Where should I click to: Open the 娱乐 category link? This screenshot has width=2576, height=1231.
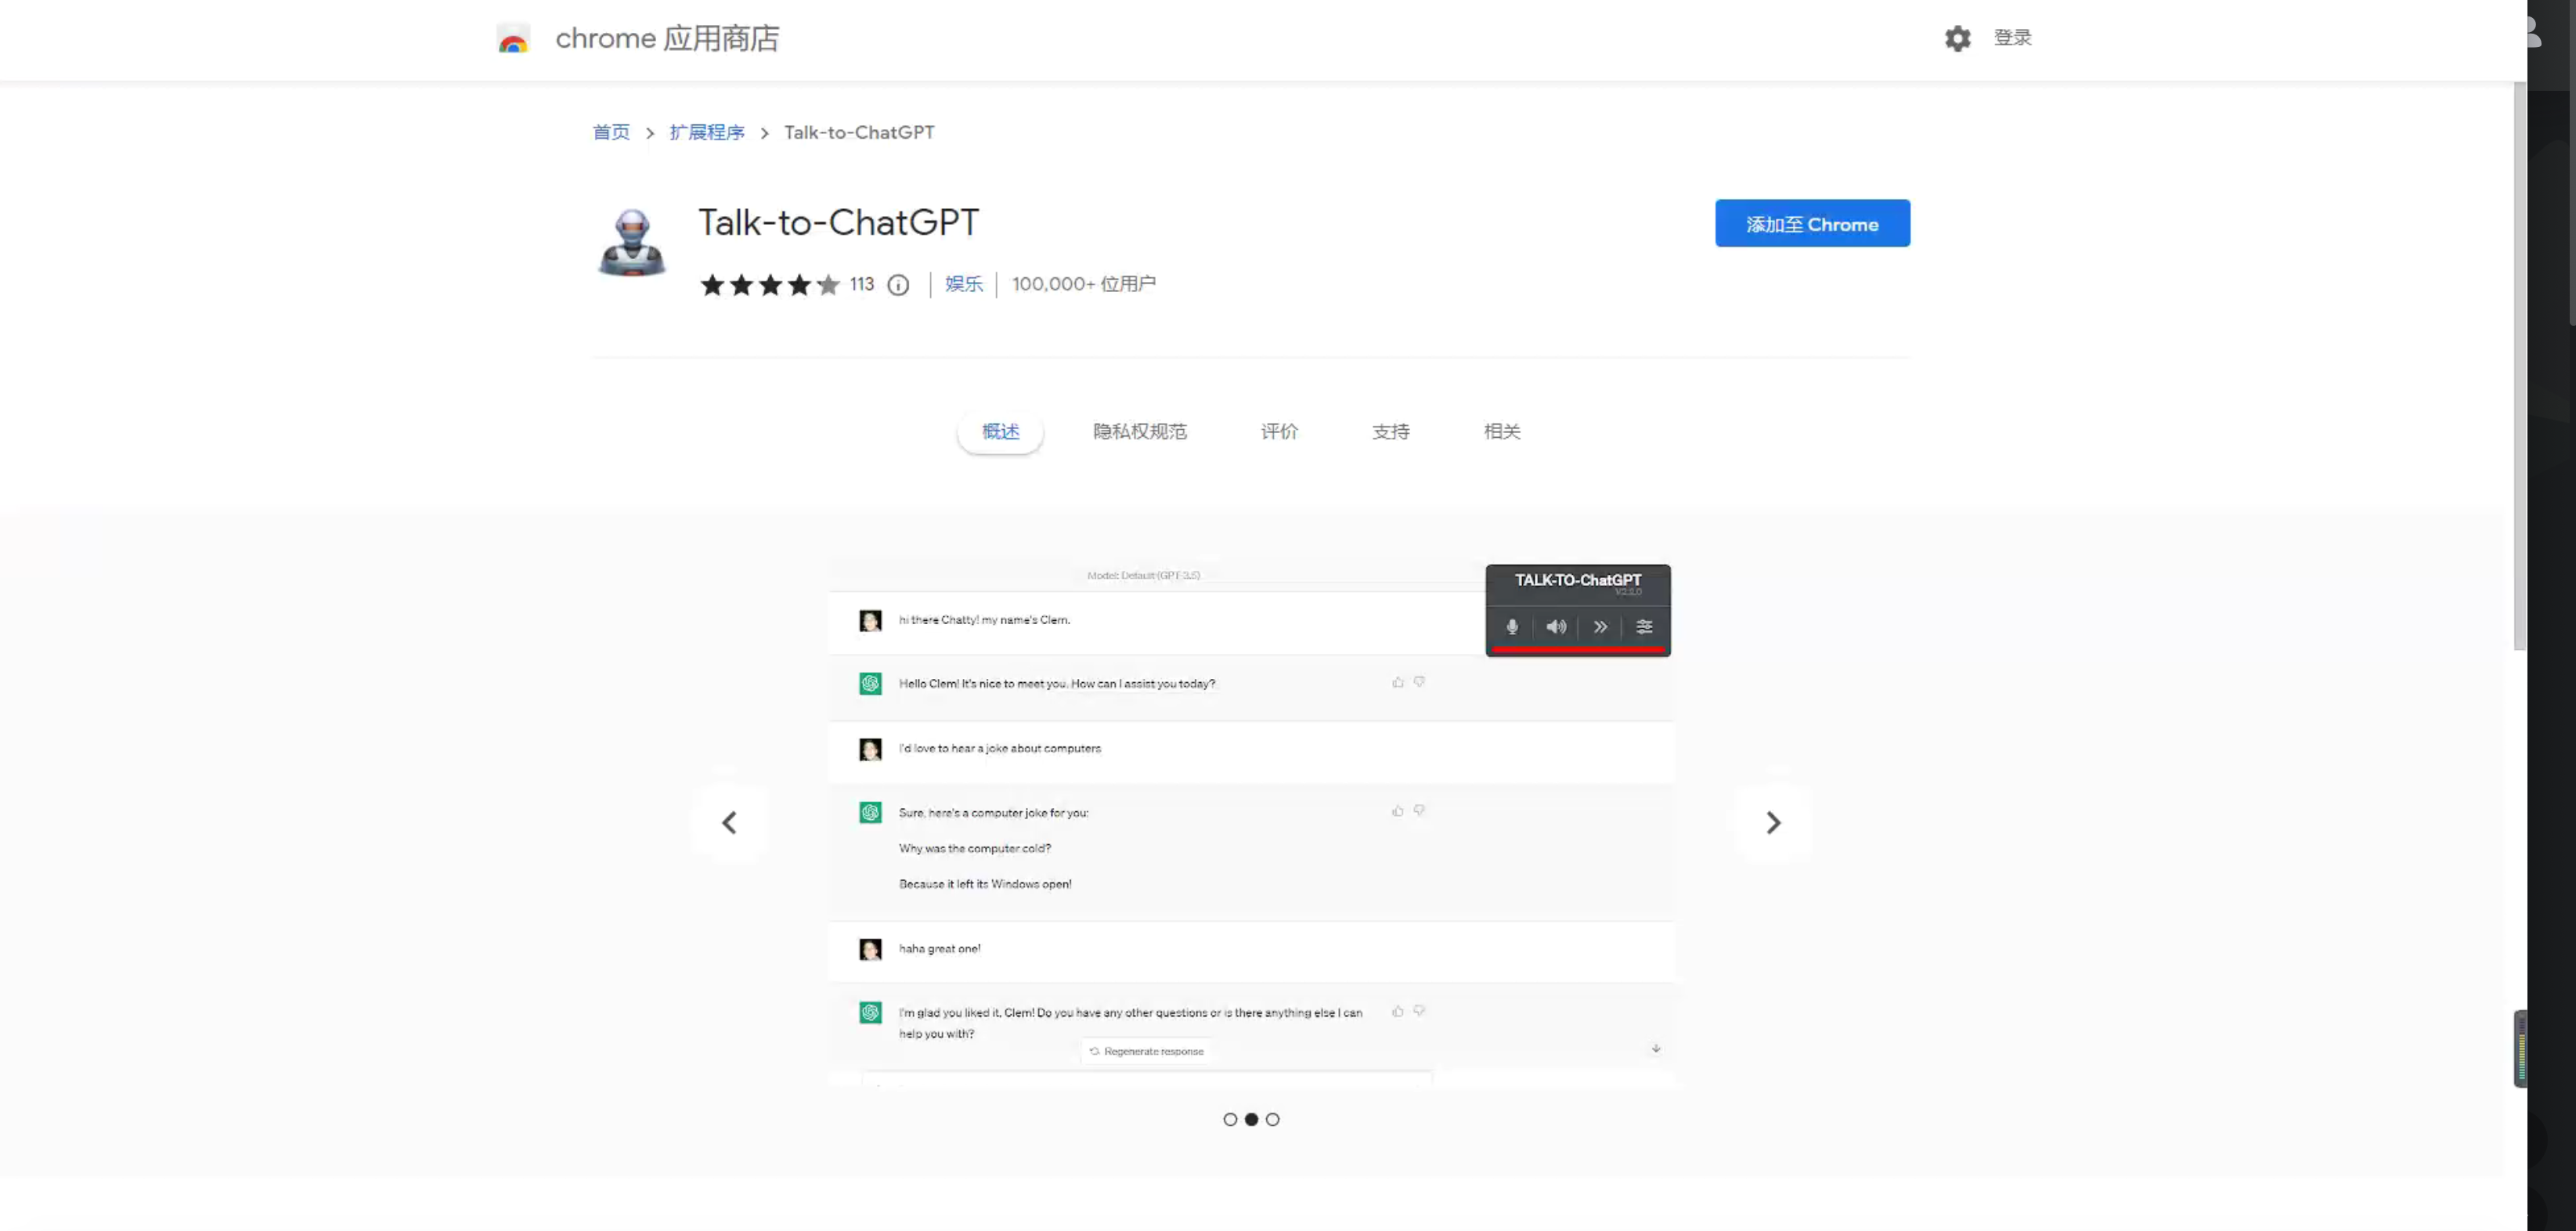(x=964, y=284)
